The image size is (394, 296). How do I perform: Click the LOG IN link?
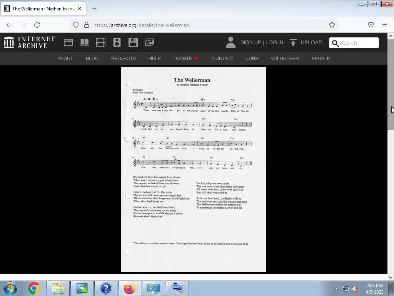(274, 42)
